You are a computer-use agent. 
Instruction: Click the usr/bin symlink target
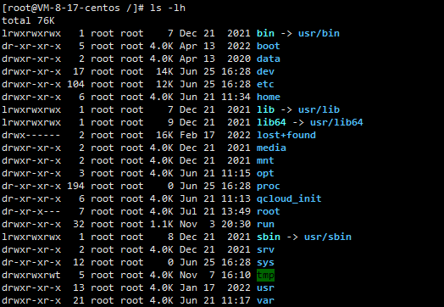319,33
